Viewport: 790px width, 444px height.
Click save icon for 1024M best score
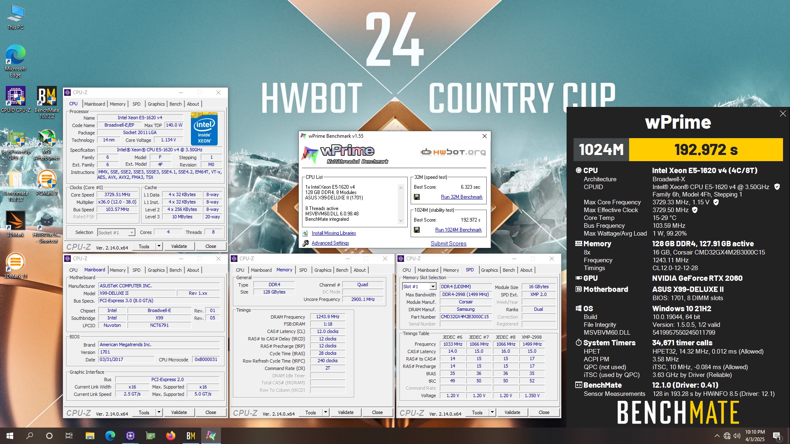point(417,230)
